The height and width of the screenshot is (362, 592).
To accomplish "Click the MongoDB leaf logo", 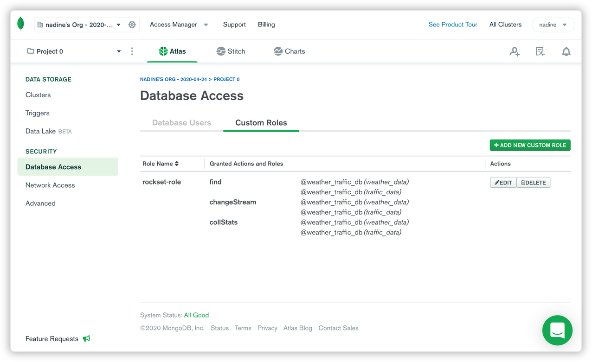I will [x=20, y=24].
